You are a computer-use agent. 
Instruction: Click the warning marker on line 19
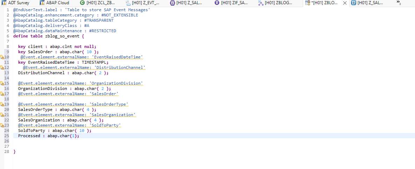[x=2, y=104]
